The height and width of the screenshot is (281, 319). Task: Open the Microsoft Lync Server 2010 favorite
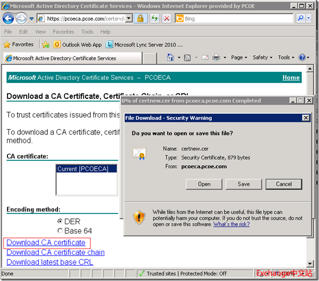tap(144, 45)
